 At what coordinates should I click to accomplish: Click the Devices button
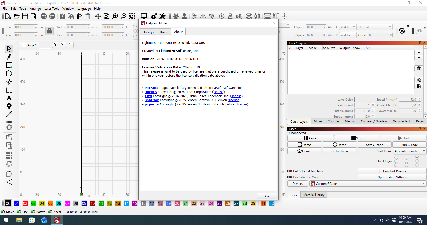click(x=298, y=183)
